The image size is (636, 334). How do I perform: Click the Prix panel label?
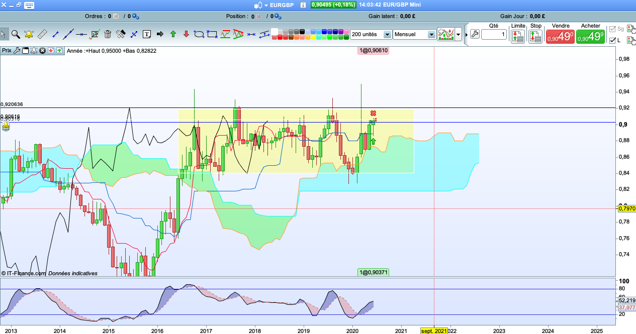click(7, 50)
